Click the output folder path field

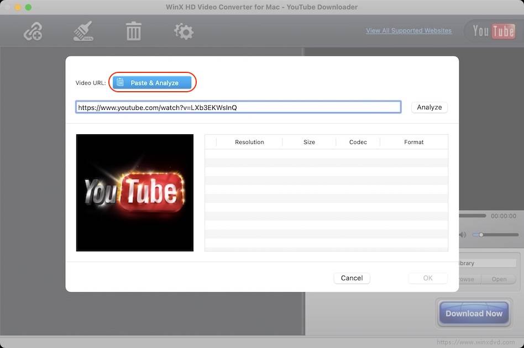click(x=488, y=263)
